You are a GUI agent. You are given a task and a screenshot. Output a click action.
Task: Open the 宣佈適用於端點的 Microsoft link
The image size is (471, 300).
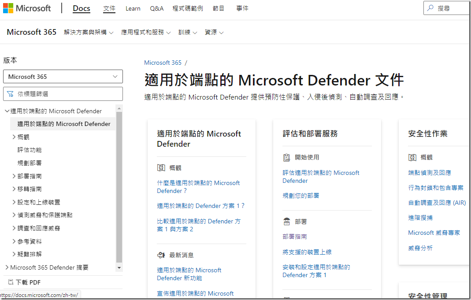195,293
